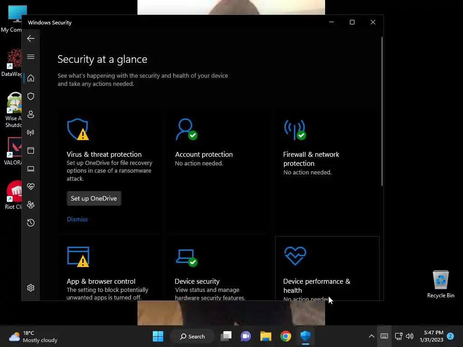This screenshot has width=463, height=347.
Task: Open Device security heading
Action: (x=197, y=281)
